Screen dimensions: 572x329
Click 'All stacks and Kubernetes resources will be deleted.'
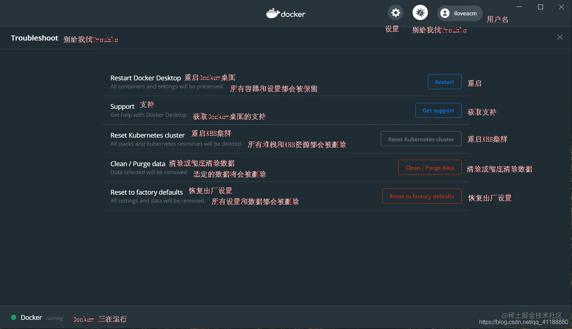176,144
